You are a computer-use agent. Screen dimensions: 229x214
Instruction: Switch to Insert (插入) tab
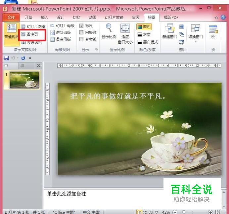coord(44,18)
